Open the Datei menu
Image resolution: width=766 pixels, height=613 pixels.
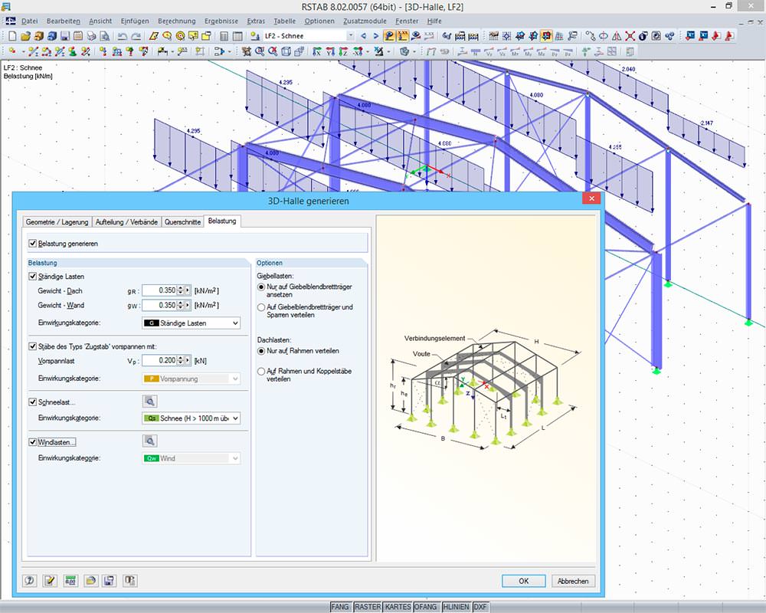pyautogui.click(x=29, y=21)
